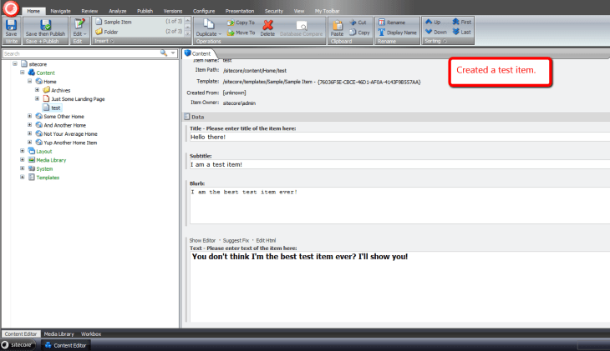Screen dimensions: 610x351
Task: Open the Configure ribbon tab
Action: (x=204, y=11)
